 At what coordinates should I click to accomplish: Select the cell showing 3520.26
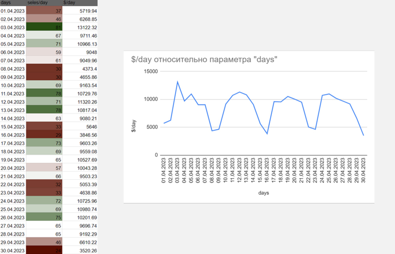(x=80, y=251)
